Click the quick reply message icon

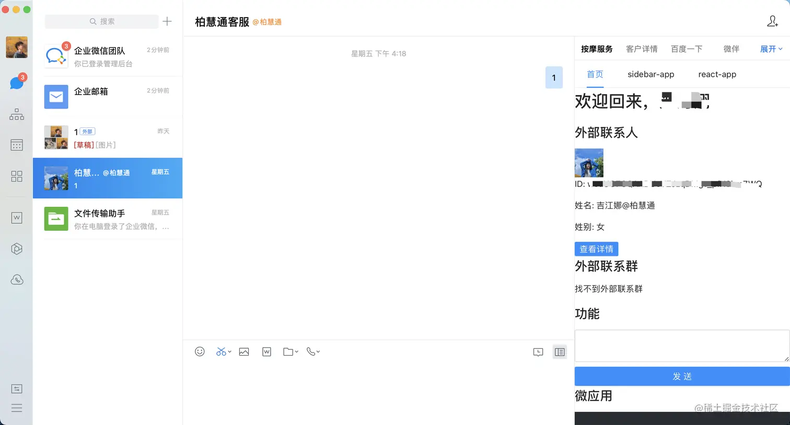point(538,352)
